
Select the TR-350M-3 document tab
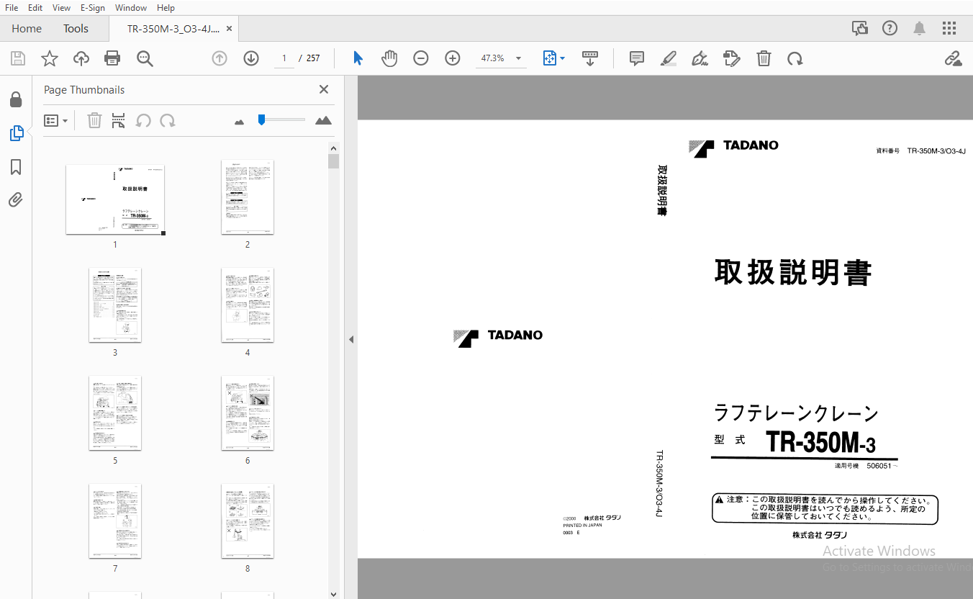[x=173, y=29]
